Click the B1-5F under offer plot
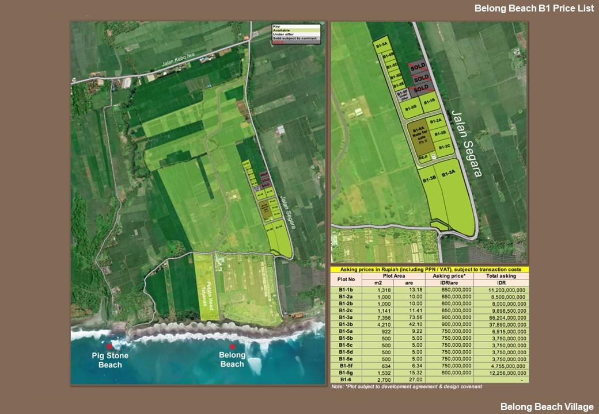 [x=402, y=94]
